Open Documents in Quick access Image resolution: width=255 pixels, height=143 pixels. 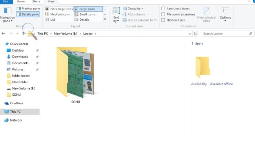20,63
